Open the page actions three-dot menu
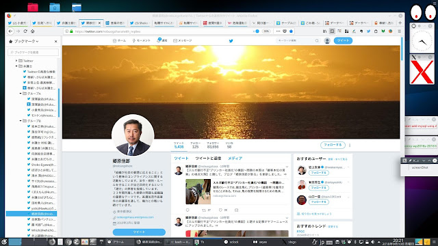 point(278,31)
